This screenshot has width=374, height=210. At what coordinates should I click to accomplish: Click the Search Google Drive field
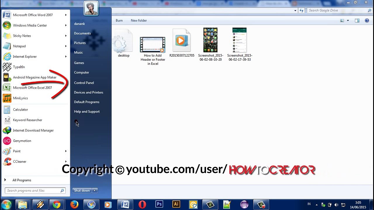(339, 10)
